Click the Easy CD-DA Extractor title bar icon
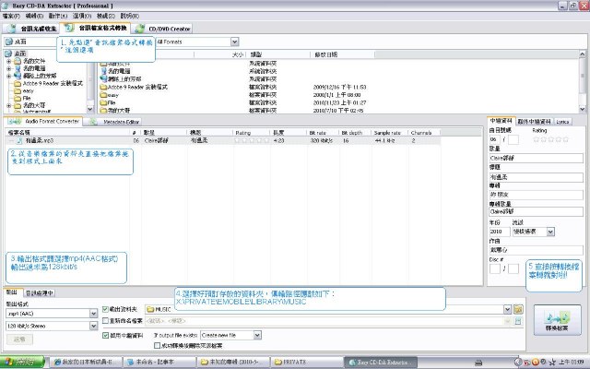Screen dimensions: 590x369 pyautogui.click(x=6, y=6)
